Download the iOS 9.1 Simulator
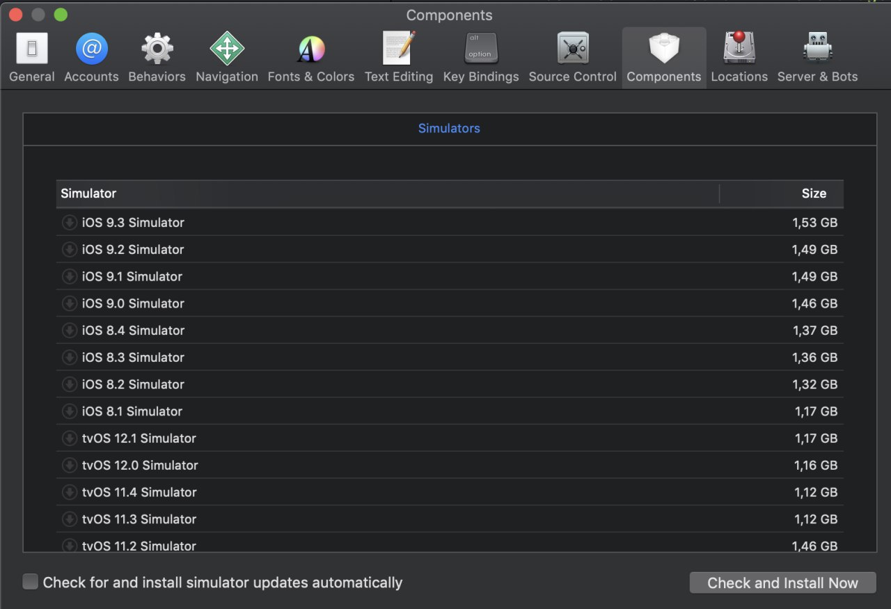This screenshot has height=609, width=891. point(69,276)
